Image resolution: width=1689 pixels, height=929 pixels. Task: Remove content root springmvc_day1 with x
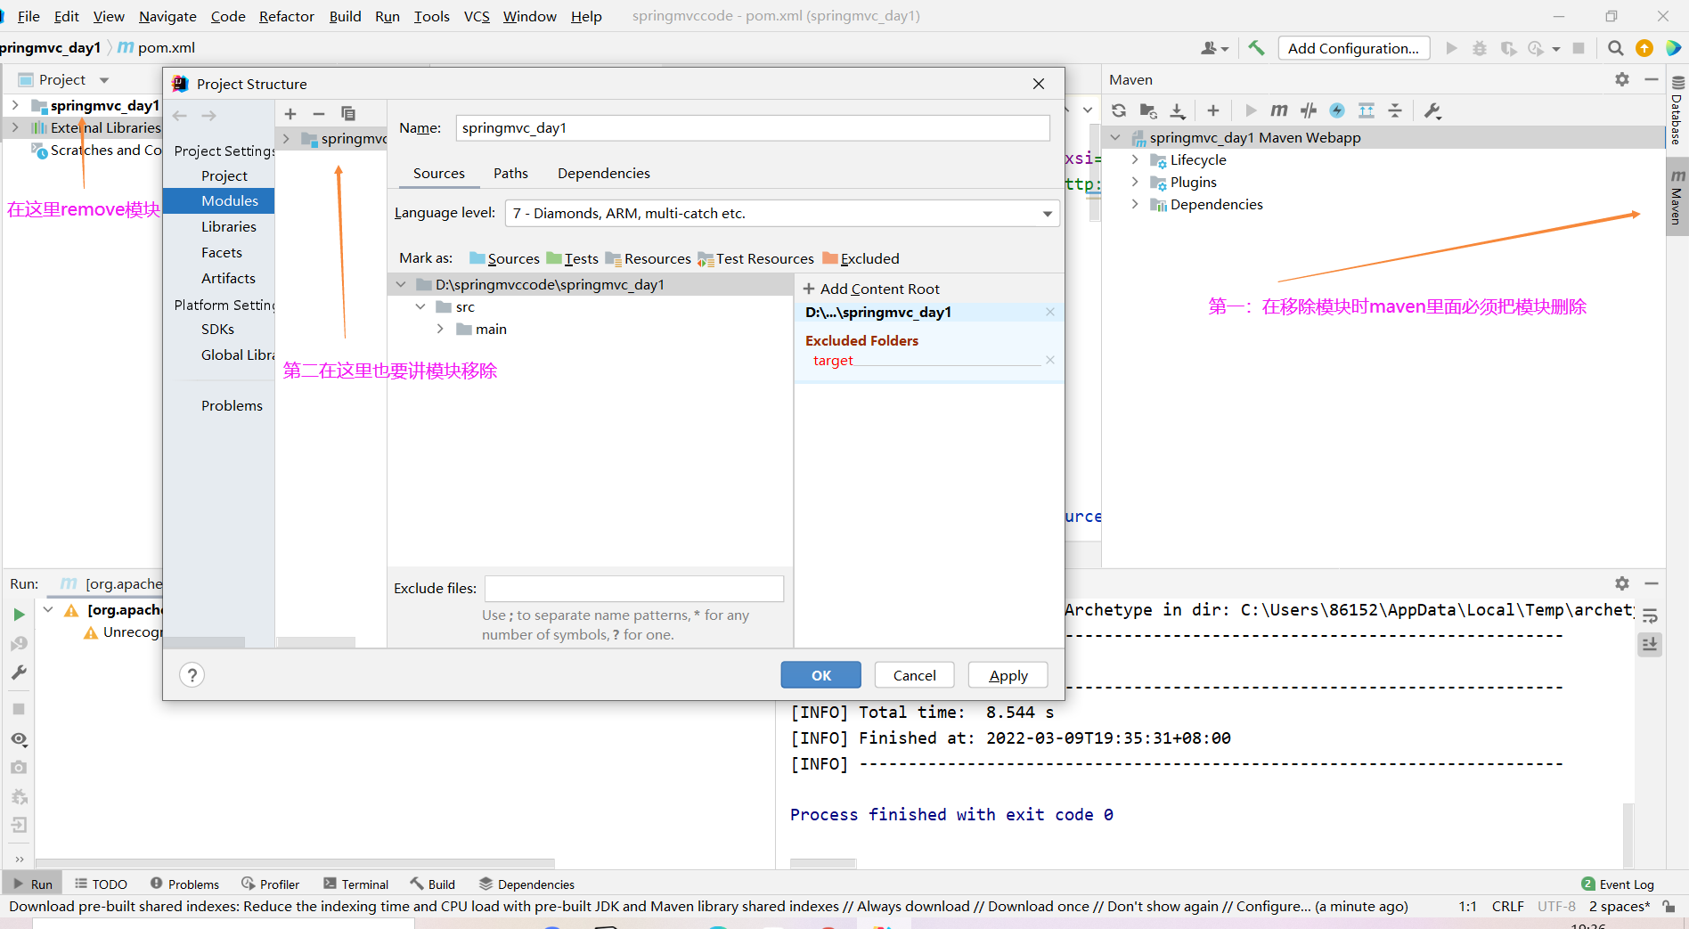click(1050, 312)
